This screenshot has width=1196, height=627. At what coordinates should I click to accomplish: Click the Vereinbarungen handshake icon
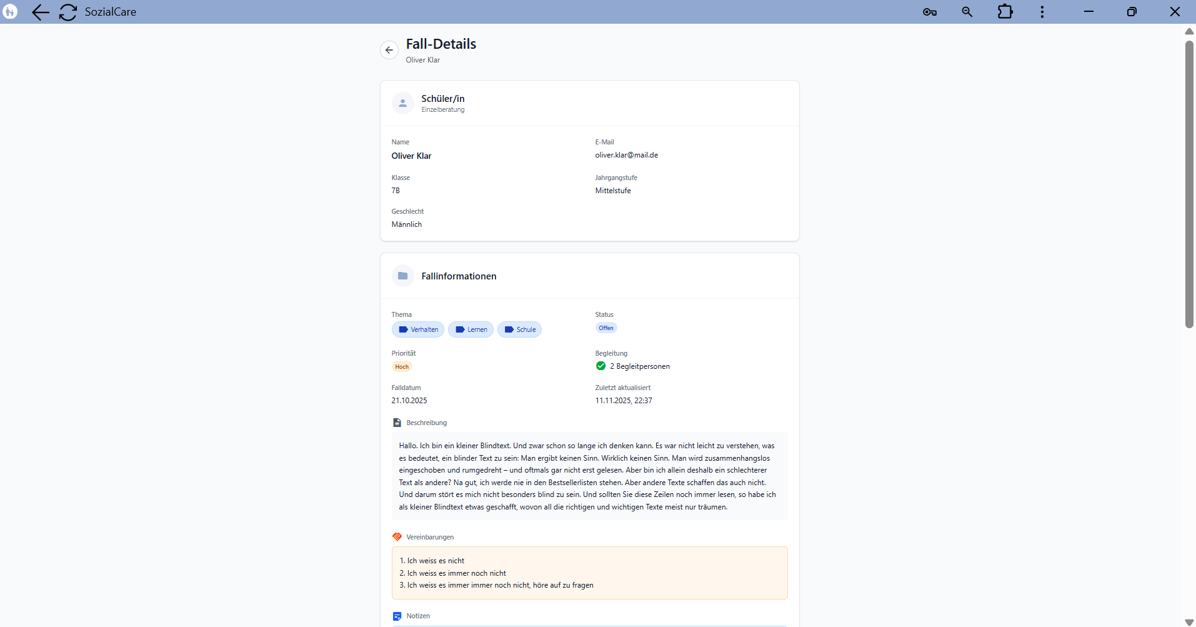click(x=397, y=537)
